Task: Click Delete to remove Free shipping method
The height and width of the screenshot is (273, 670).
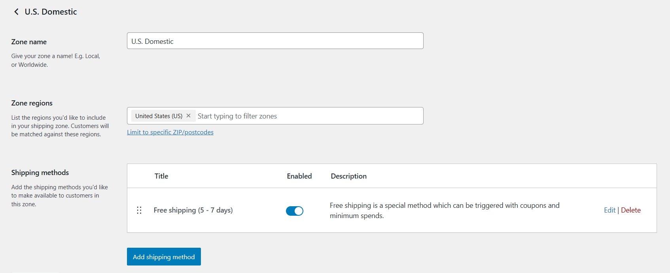Action: point(630,210)
